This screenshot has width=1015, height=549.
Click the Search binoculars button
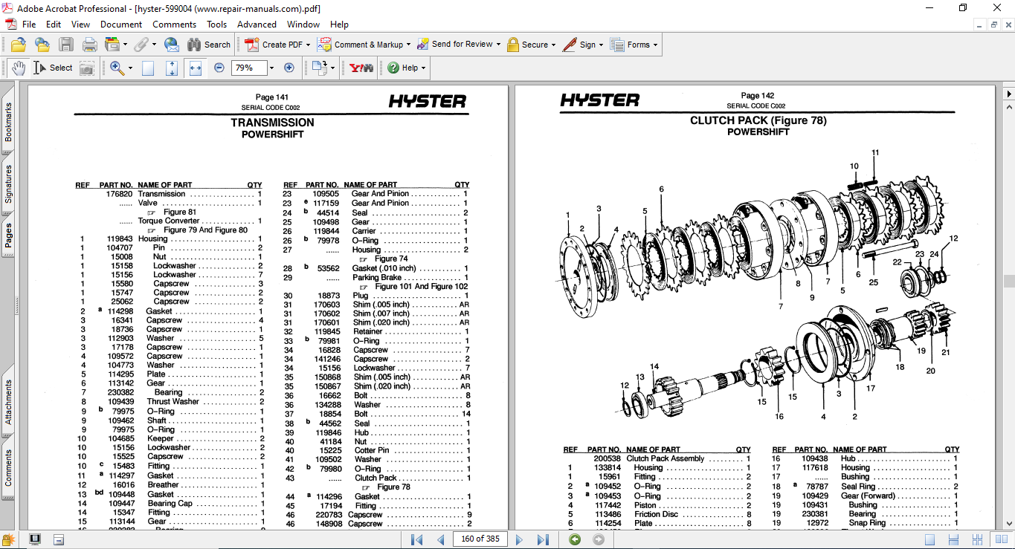(x=209, y=45)
